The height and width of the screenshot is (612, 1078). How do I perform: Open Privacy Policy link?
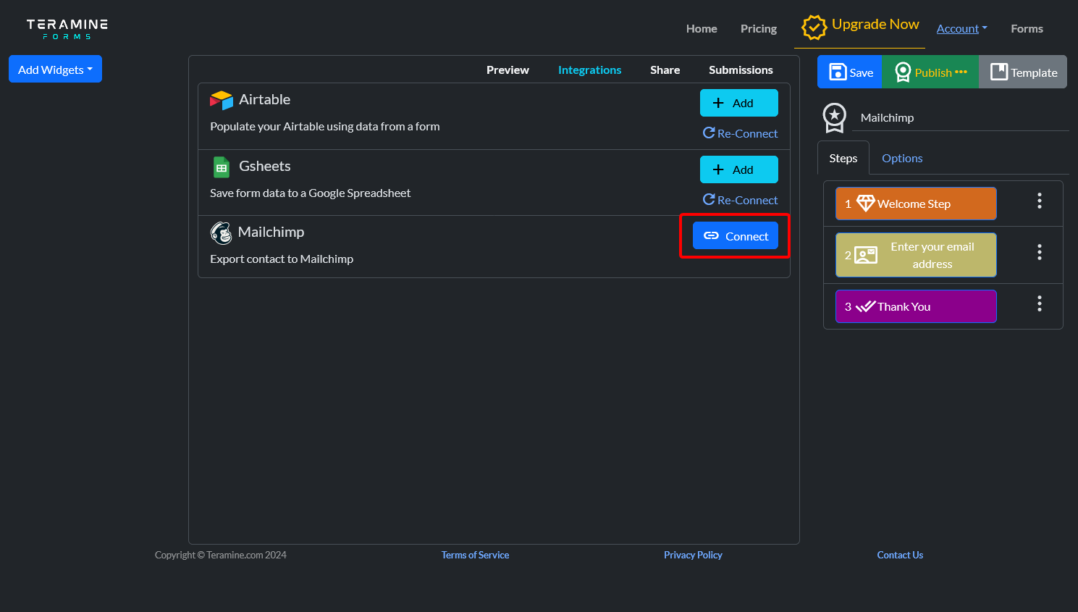[x=693, y=555]
